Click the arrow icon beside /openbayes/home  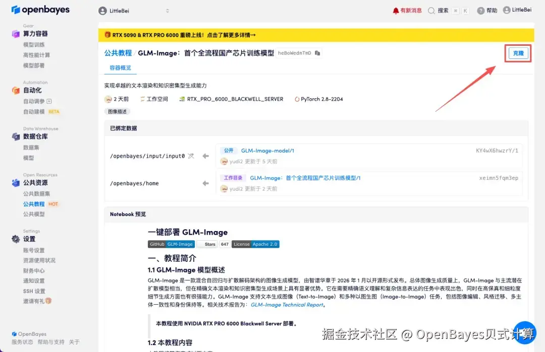coord(206,183)
